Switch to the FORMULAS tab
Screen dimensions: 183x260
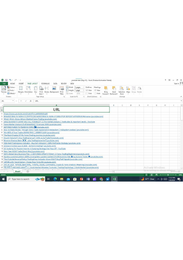tap(46, 84)
